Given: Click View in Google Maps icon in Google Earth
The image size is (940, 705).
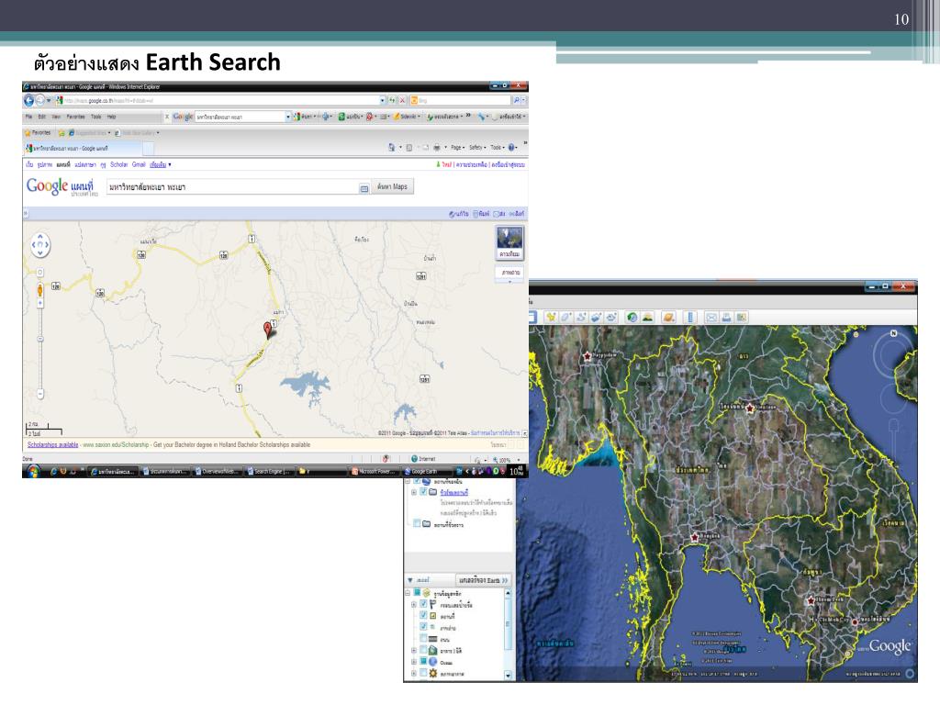Looking at the screenshot, I should tap(742, 317).
